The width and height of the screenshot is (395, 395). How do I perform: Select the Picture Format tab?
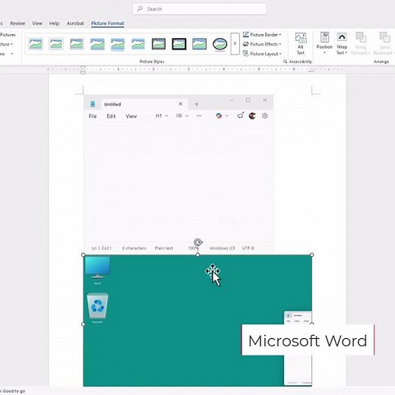[107, 24]
